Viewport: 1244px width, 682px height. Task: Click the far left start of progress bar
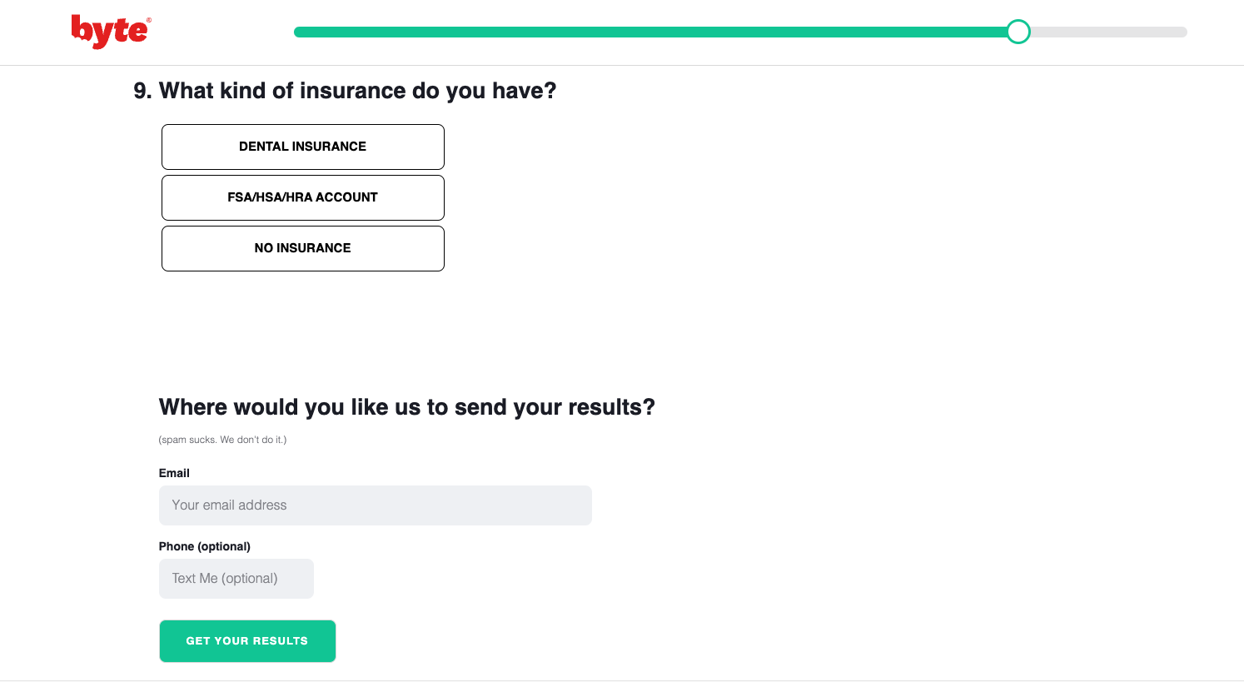coord(298,32)
